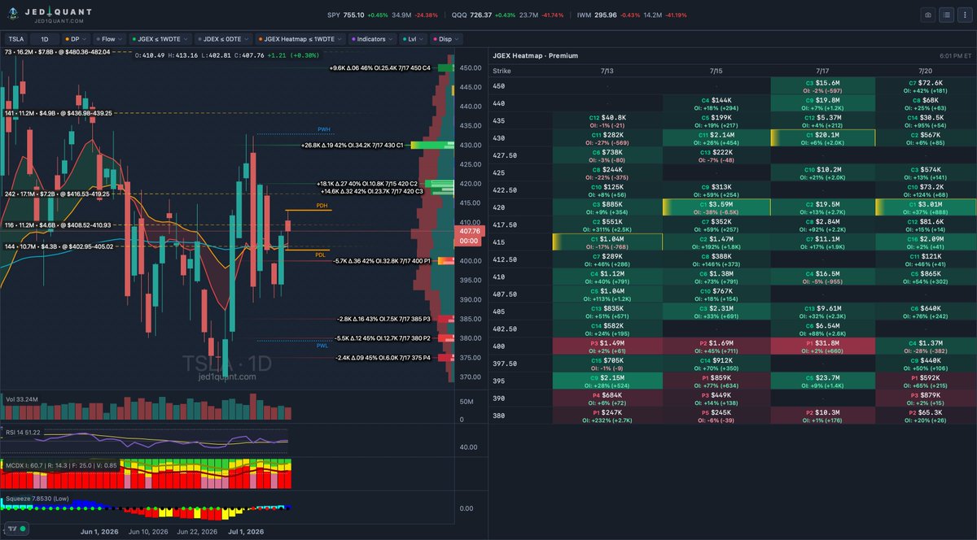The height and width of the screenshot is (540, 977).
Task: Click the PWH level label
Action: tap(324, 130)
